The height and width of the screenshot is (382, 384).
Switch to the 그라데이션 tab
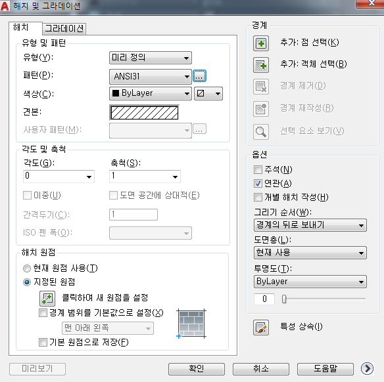pos(64,29)
